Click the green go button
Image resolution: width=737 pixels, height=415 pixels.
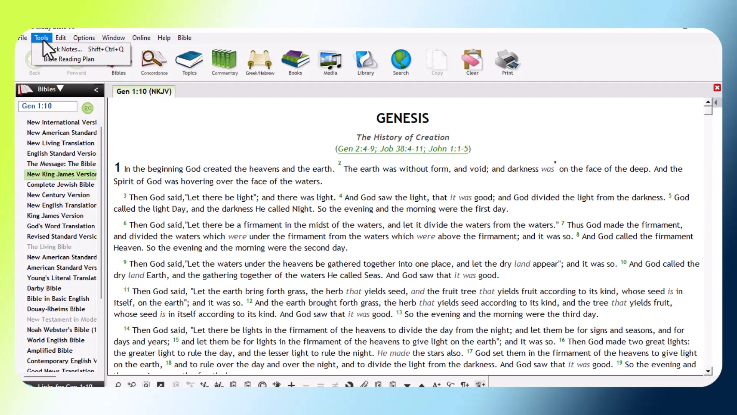click(88, 108)
